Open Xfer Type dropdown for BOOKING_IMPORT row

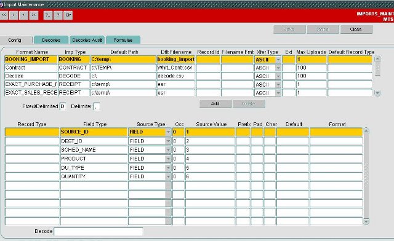point(278,60)
